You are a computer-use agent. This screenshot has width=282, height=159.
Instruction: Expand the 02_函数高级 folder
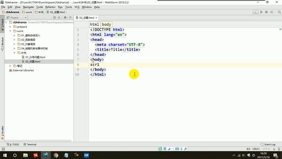point(15,40)
